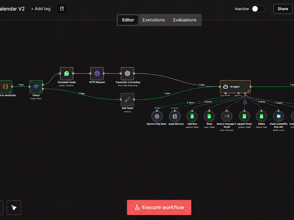The width and height of the screenshot is (294, 220).
Task: Open the Update Rows sheets node
Action: coord(244,116)
